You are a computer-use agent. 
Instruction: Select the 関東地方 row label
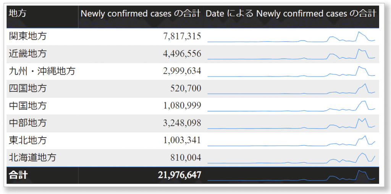27,36
